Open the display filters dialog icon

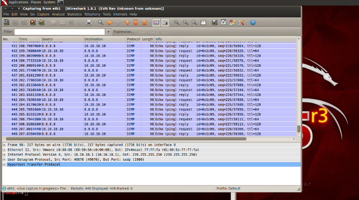223,22
